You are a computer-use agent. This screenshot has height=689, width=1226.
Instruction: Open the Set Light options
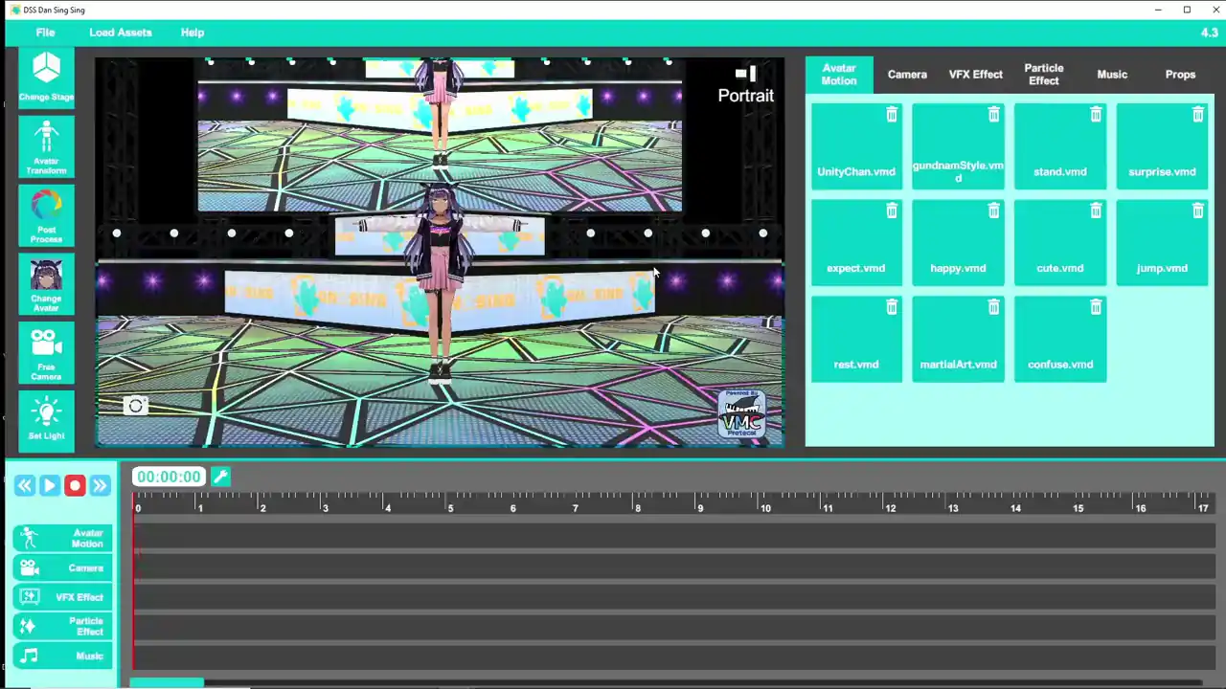(x=46, y=422)
